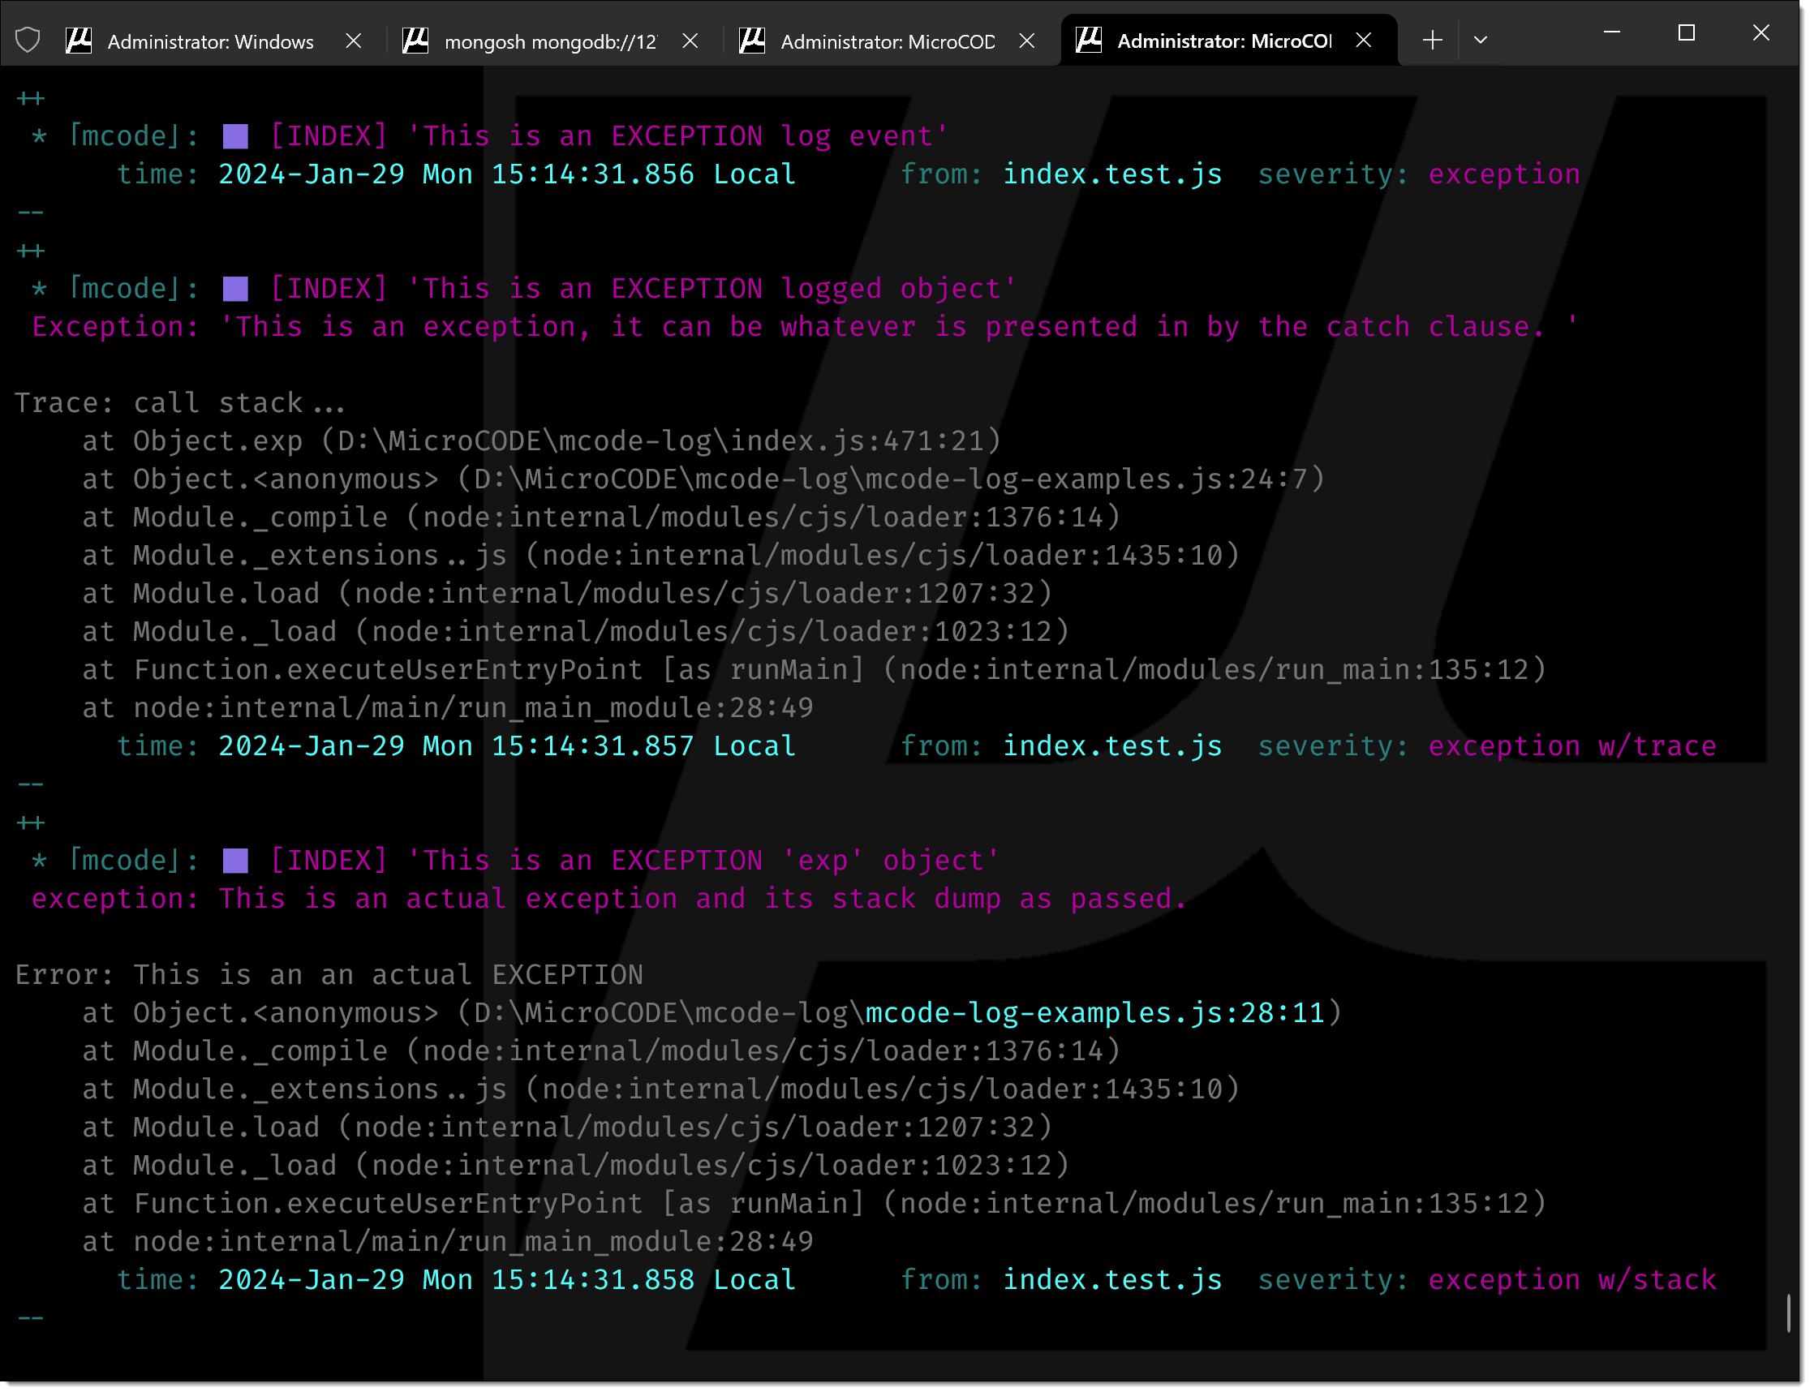The height and width of the screenshot is (1392, 1810).
Task: Click purple square in 'exp' object entry
Action: (236, 862)
